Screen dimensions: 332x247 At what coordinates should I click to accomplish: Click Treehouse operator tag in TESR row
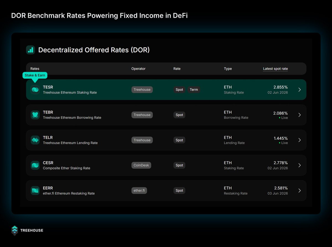point(142,90)
